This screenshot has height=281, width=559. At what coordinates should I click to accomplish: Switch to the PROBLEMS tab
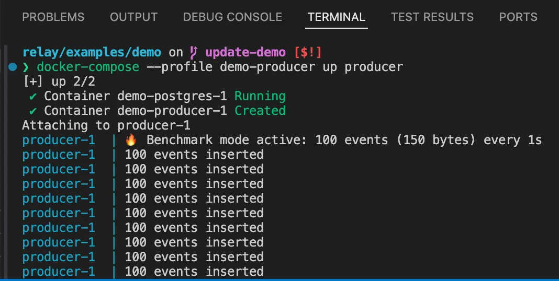(x=53, y=17)
